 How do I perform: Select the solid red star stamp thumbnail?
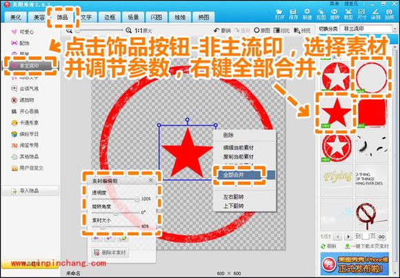click(336, 113)
